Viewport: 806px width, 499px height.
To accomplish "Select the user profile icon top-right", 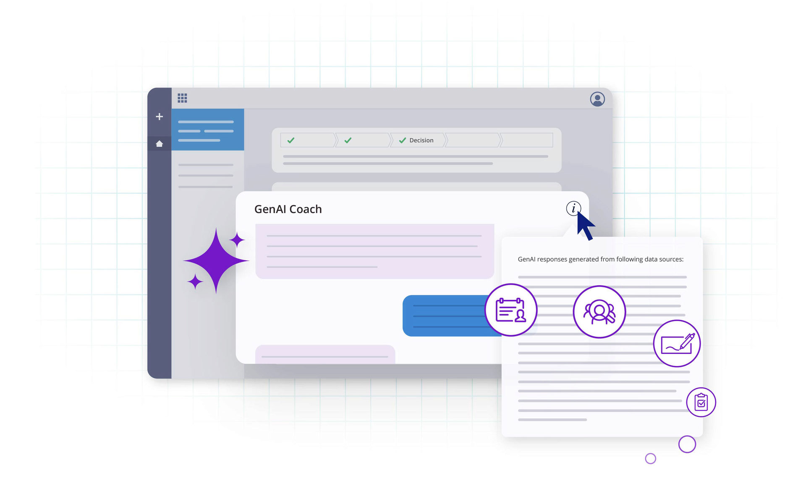I will (598, 99).
